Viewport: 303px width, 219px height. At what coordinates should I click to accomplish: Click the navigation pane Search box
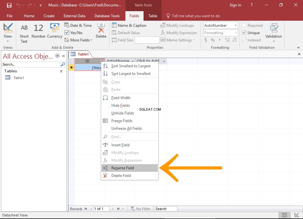pyautogui.click(x=31, y=64)
